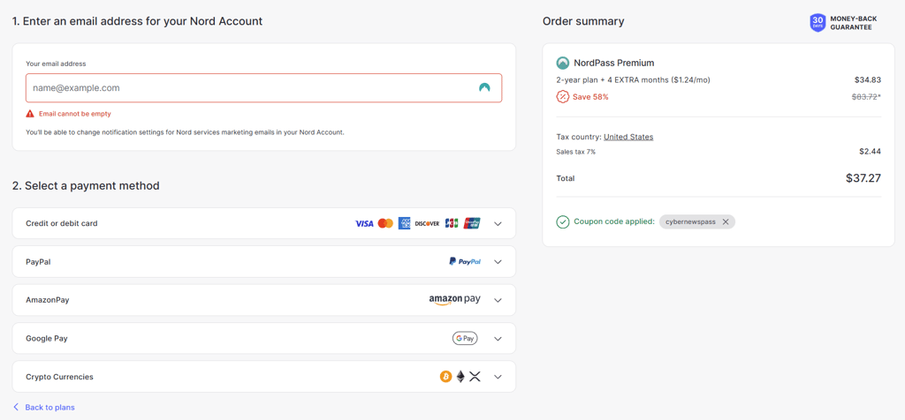The height and width of the screenshot is (420, 905).
Task: Click the NordPass Premium product name
Action: point(614,63)
